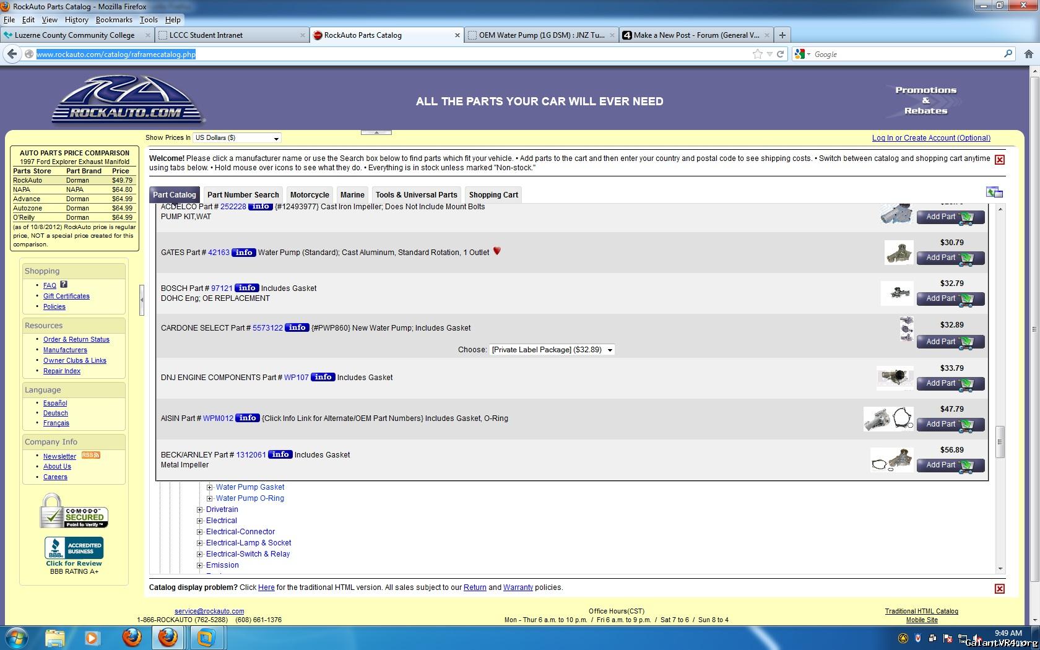Collapse the left sidebar panel handle
The width and height of the screenshot is (1040, 650).
(x=142, y=300)
